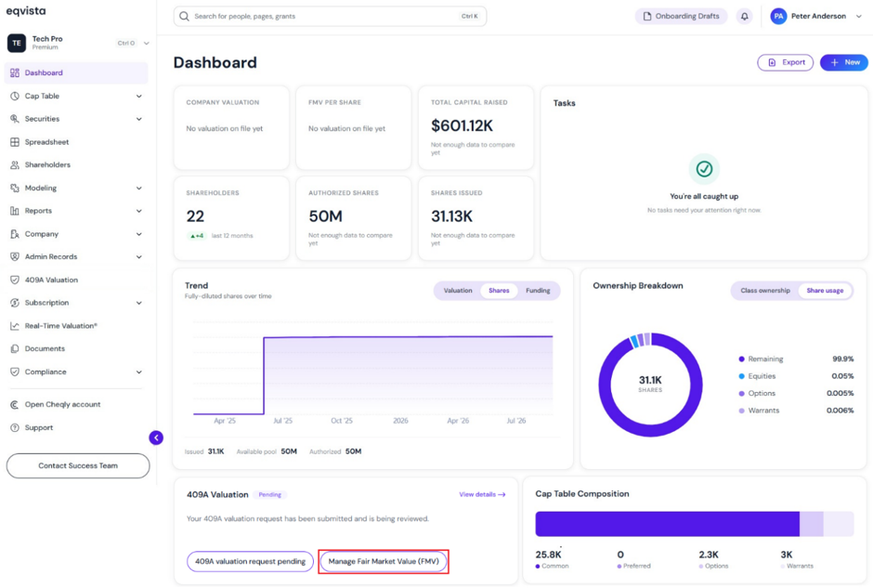Image resolution: width=873 pixels, height=588 pixels.
Task: Click the TE company logo badge
Action: coord(16,43)
